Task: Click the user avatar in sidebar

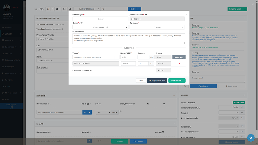Action: coord(7,7)
